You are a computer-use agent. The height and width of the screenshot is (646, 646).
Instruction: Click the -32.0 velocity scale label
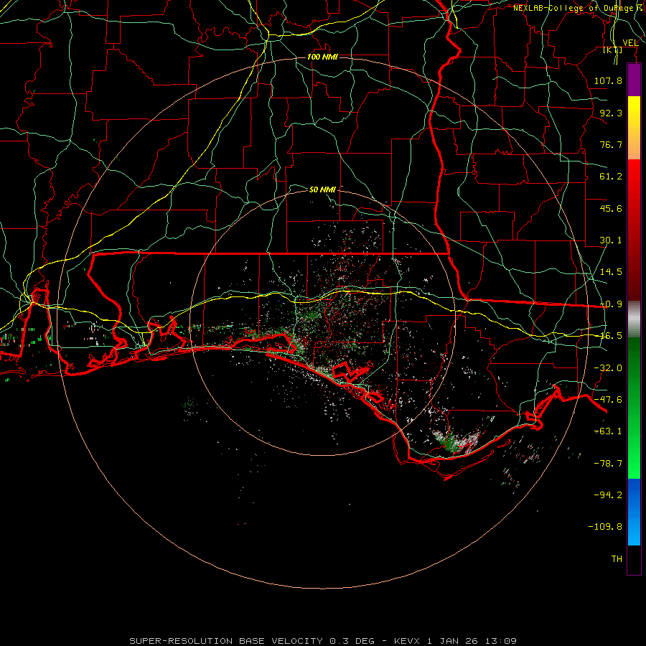(x=608, y=368)
